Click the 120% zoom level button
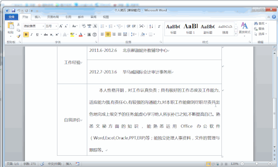278x167 pixels. pos(234,164)
